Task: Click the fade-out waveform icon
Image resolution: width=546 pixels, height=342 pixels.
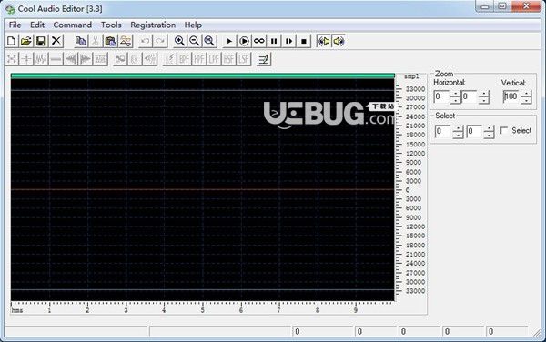Action: tap(86, 59)
